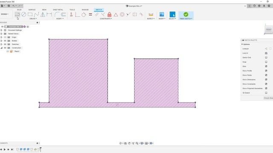
Task: Uncheck Show Projected Geometries checkbox
Action: [x=266, y=88]
